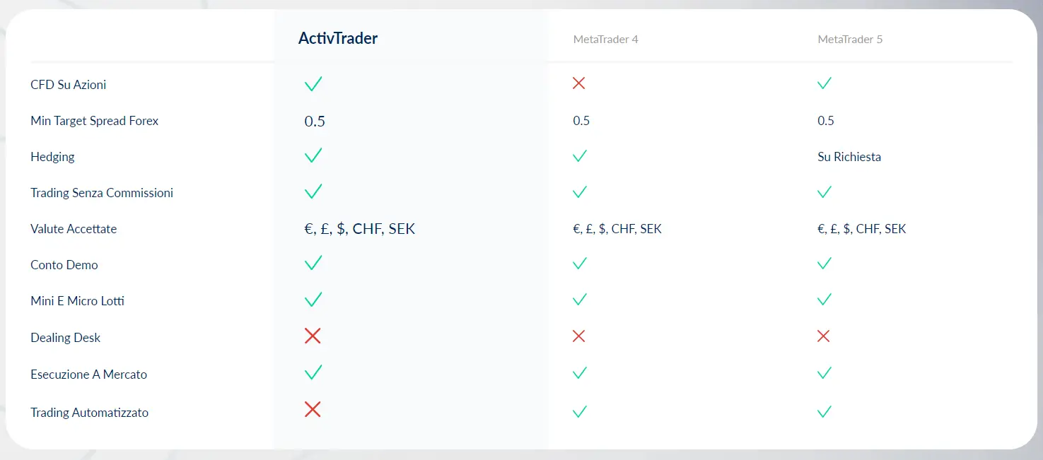Click the Trading Automatizzato row label
The image size is (1043, 460).
pyautogui.click(x=90, y=413)
